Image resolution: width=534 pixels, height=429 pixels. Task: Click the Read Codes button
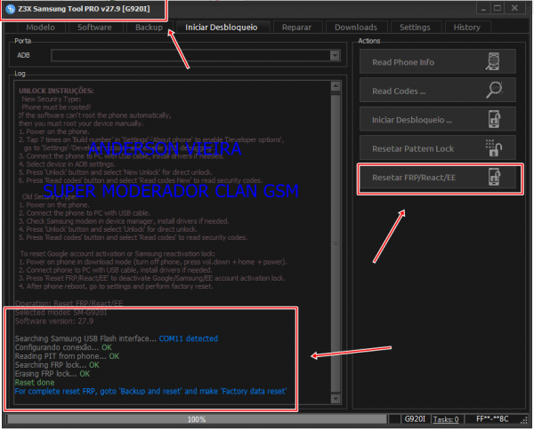[438, 91]
